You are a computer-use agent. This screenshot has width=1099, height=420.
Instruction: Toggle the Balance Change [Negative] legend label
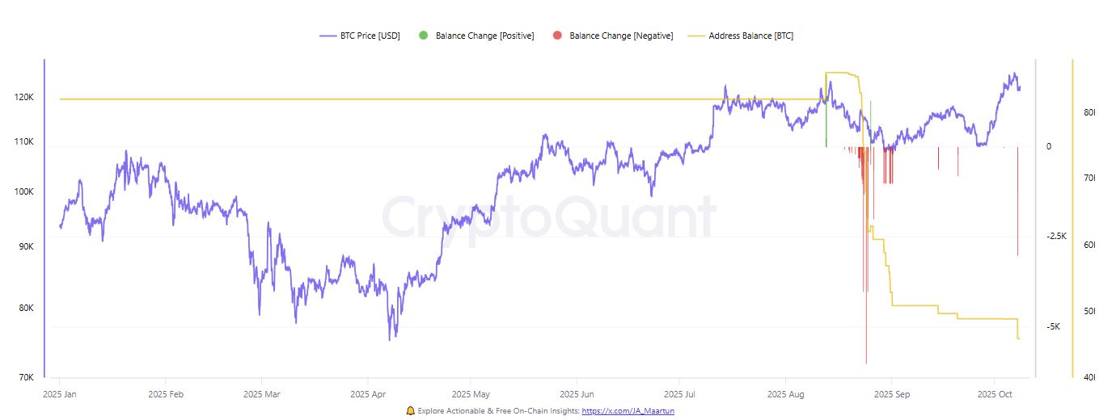coord(621,36)
